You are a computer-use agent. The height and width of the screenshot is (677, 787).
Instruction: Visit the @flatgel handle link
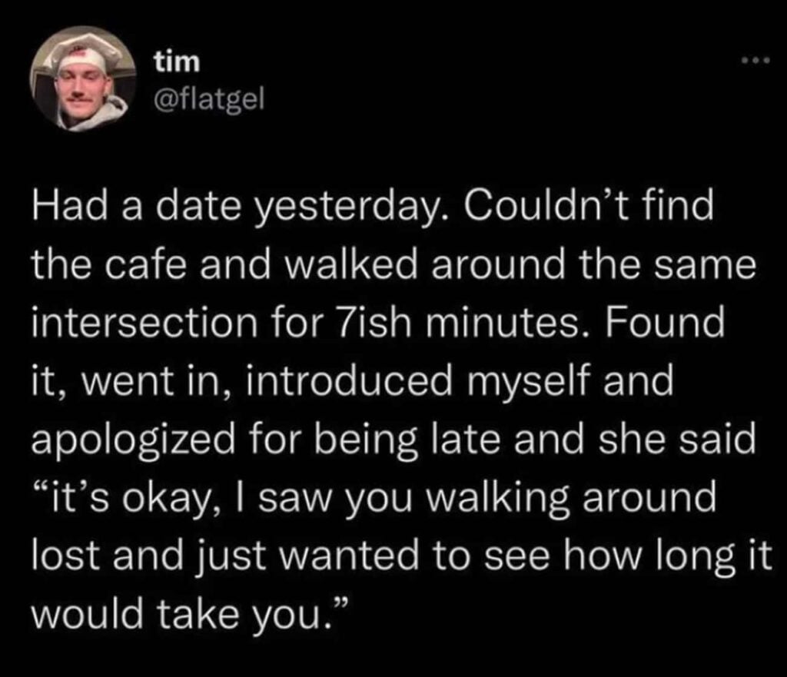tap(208, 100)
